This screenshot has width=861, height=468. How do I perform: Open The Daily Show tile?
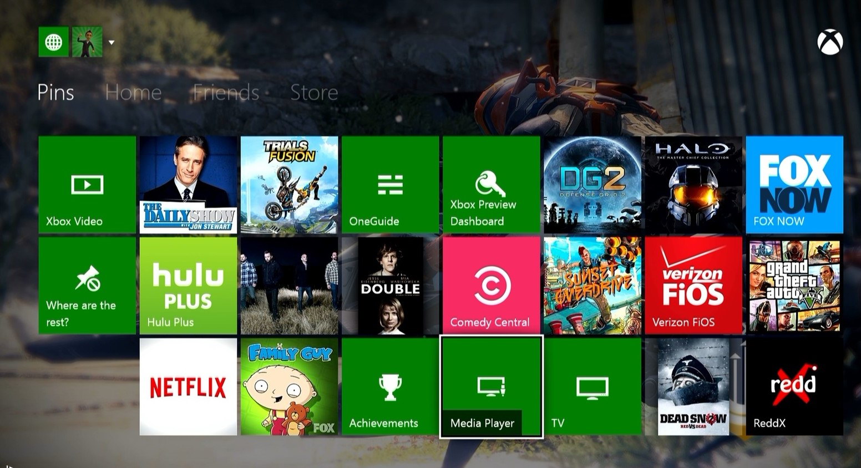pos(188,185)
